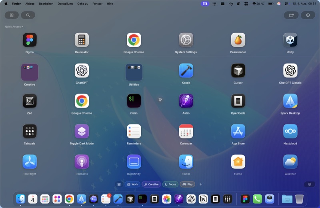Select the all-apps grid tab left of Work
This screenshot has width=320, height=208.
pos(119,184)
